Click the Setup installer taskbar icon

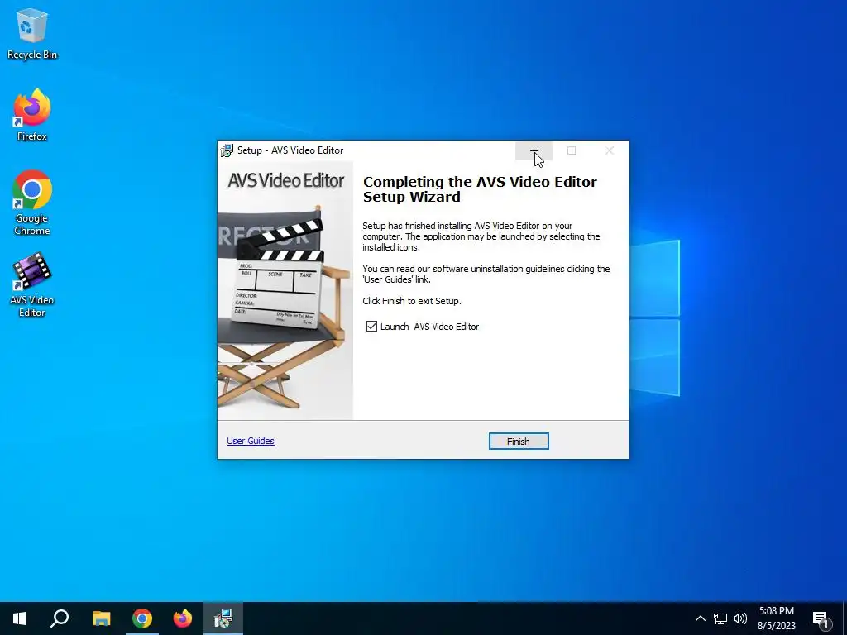223,618
